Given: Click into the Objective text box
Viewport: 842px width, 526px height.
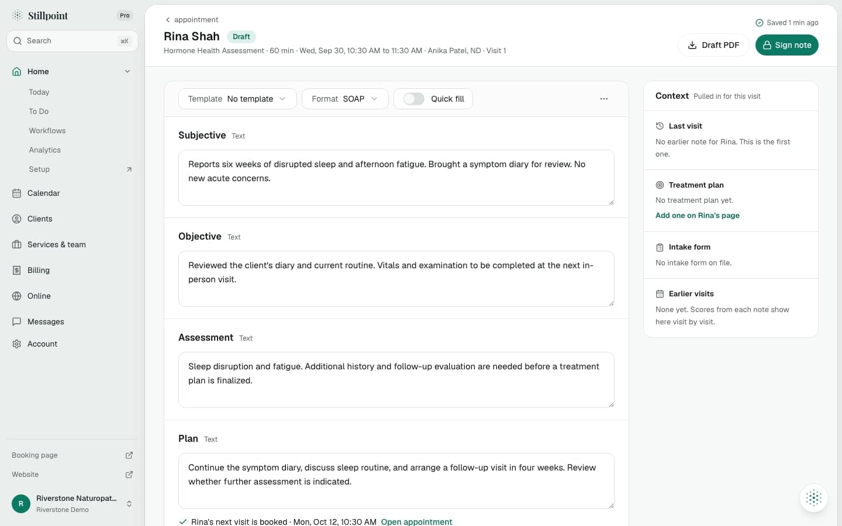Looking at the screenshot, I should tap(396, 279).
